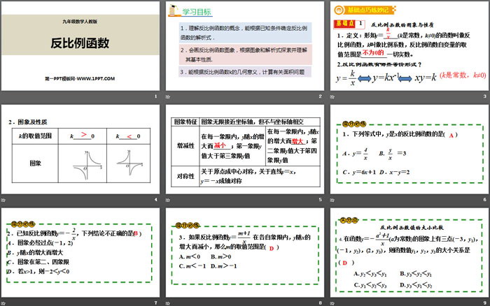Click the animation star icon under slide 4

pos(3,200)
